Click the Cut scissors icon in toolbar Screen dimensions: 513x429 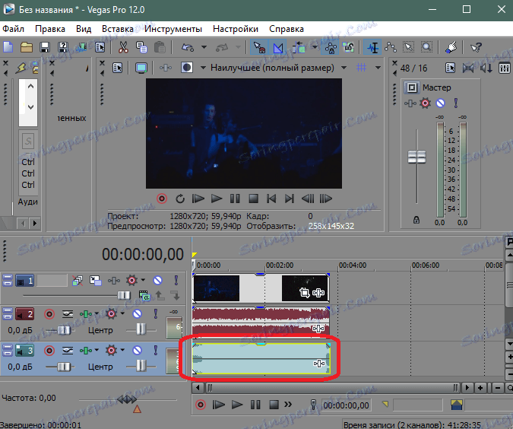[122, 47]
